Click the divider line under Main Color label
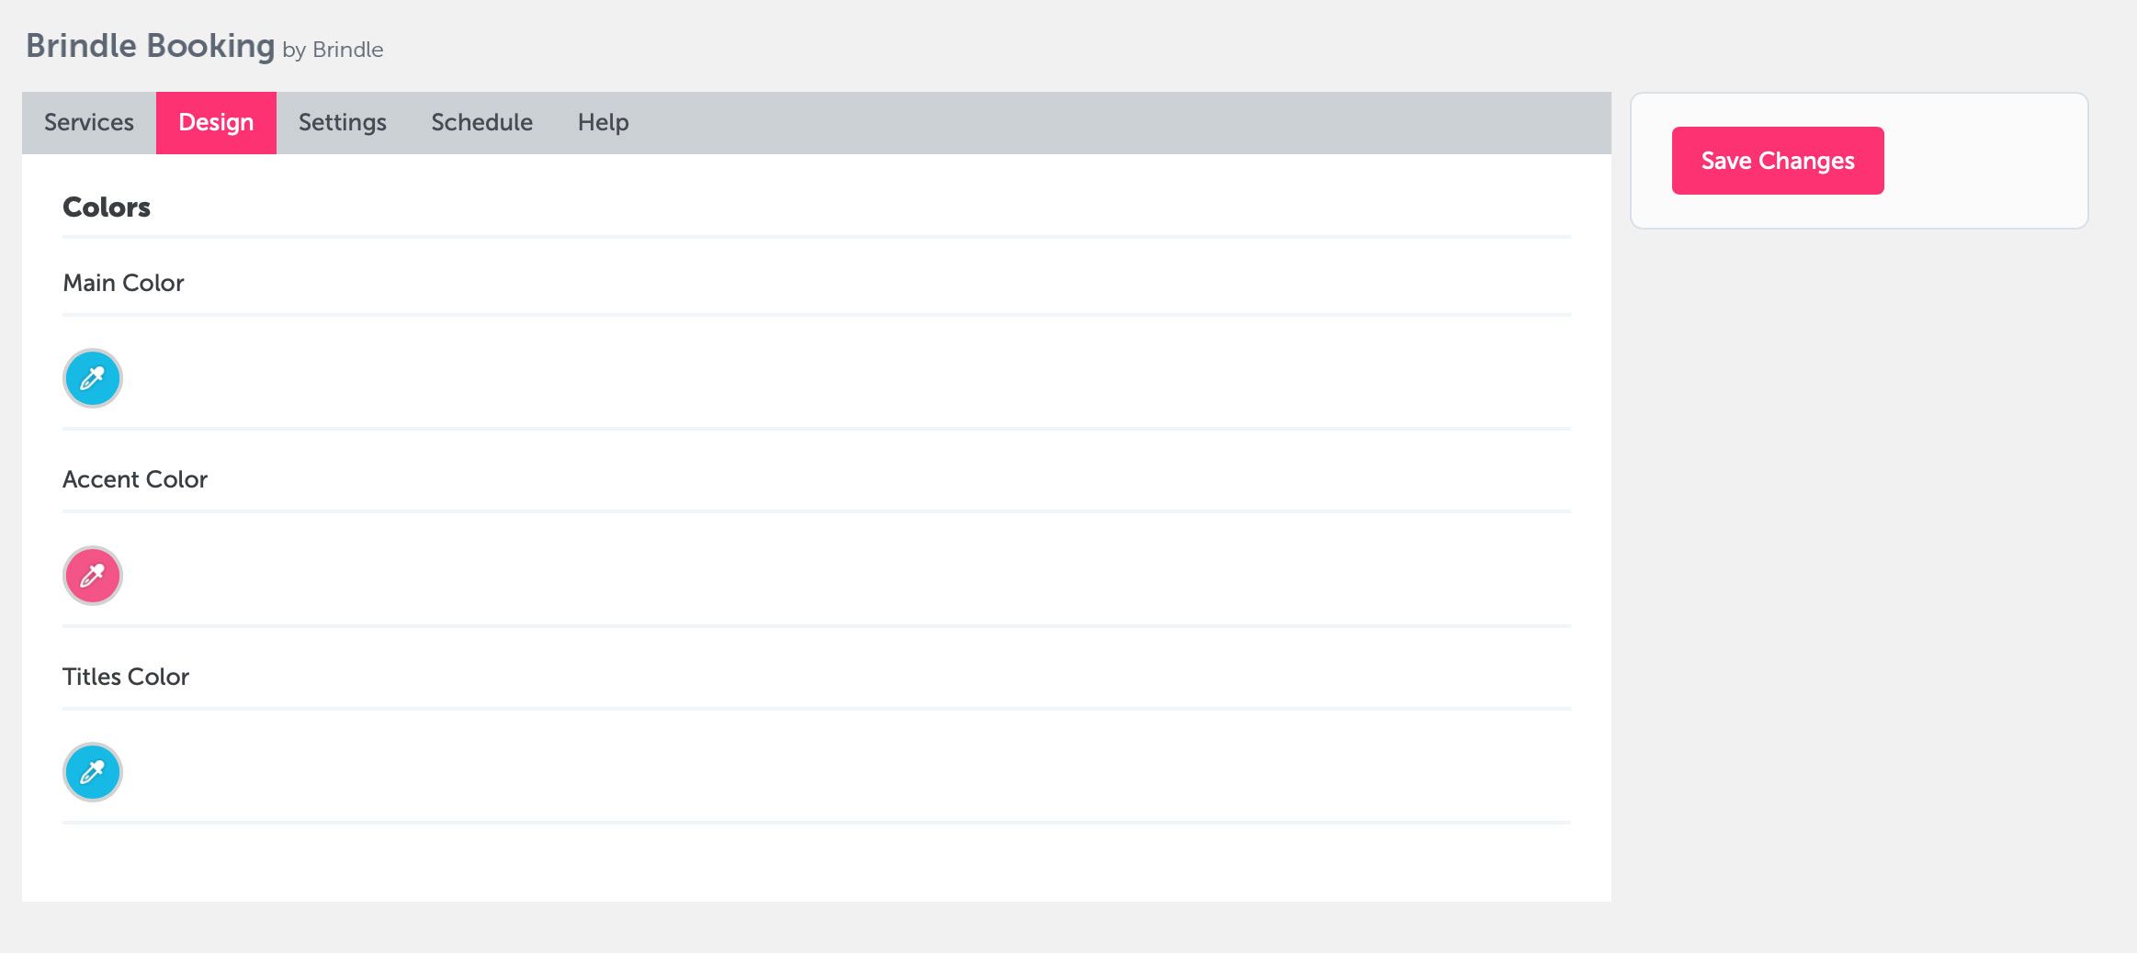Image resolution: width=2137 pixels, height=953 pixels. [816, 315]
